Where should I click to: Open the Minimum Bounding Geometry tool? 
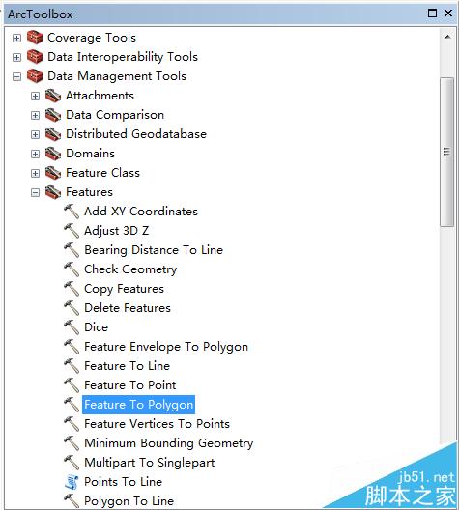(169, 443)
